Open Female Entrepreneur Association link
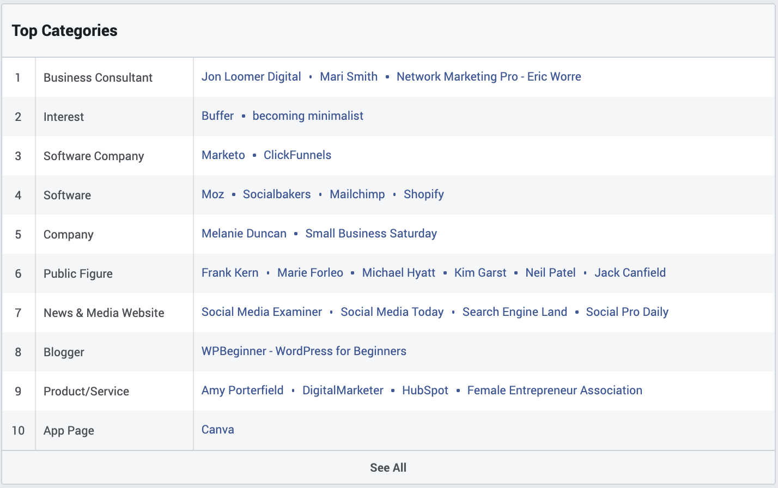 click(555, 391)
